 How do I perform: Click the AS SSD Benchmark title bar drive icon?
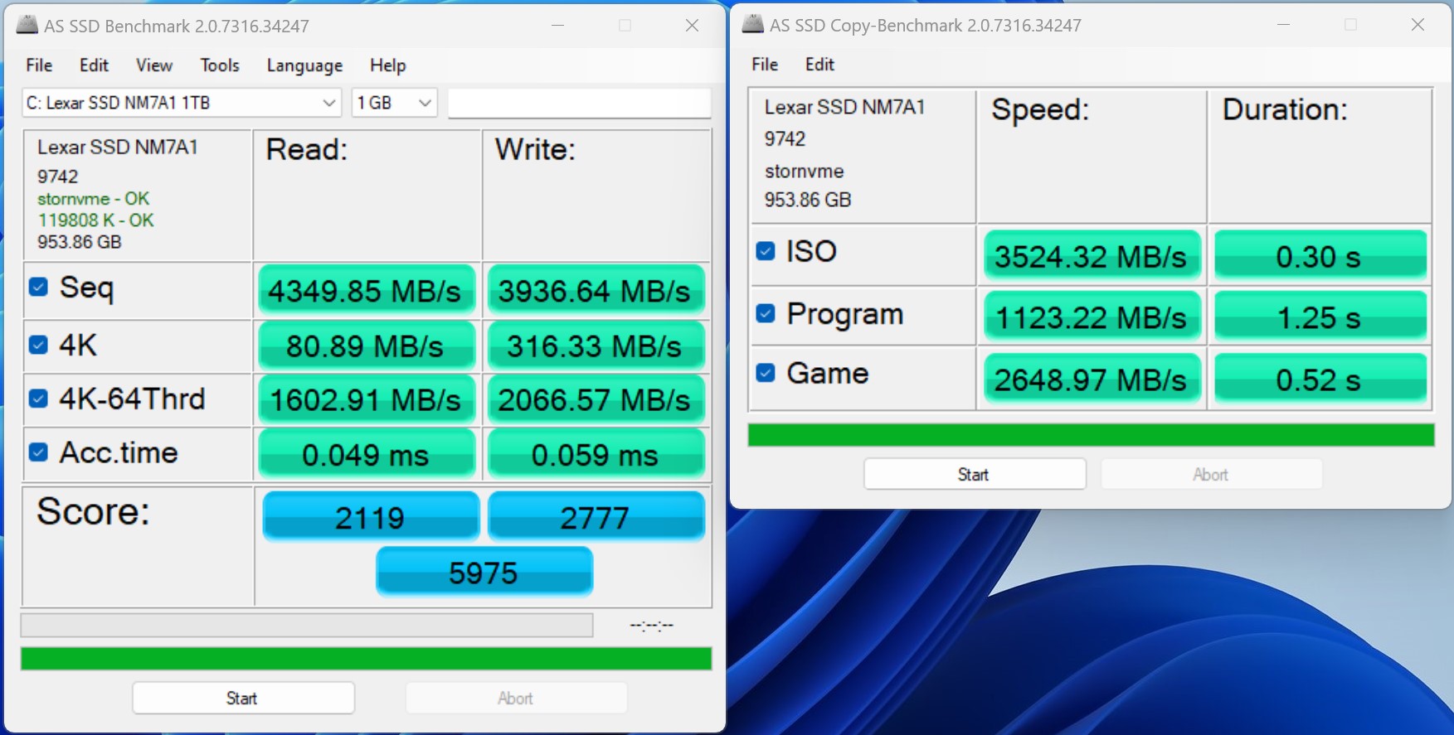[x=27, y=25]
